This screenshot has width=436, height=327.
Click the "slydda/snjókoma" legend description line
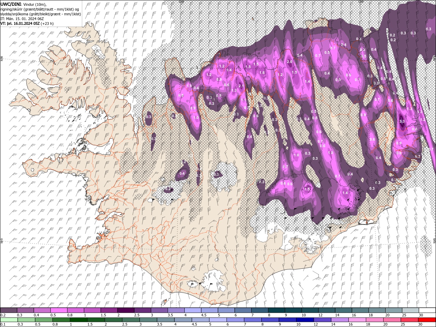coord(41,14)
